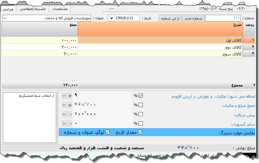This screenshot has height=163, width=259.
Task: Open the operator dropdown for سایر کسورات
Action: (x=64, y=123)
